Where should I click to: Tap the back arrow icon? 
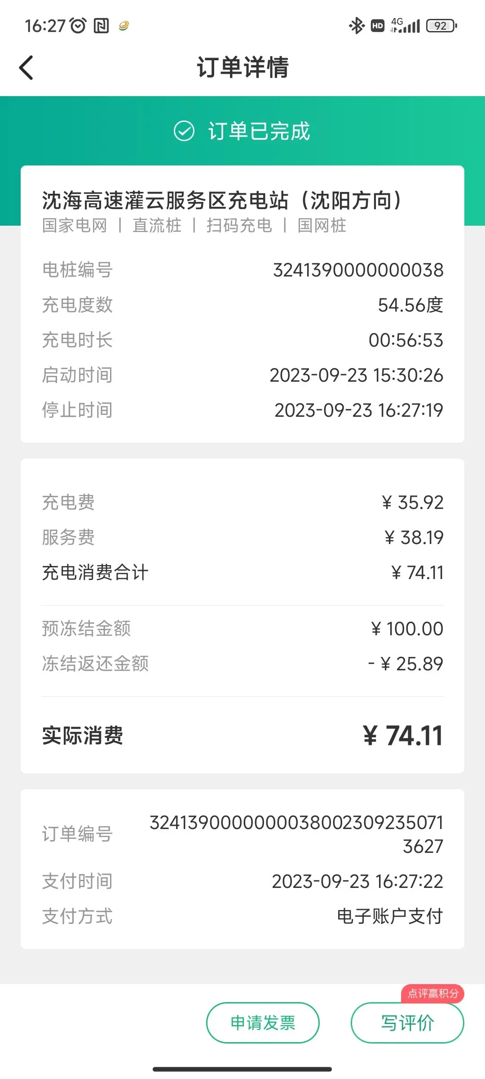tap(26, 67)
